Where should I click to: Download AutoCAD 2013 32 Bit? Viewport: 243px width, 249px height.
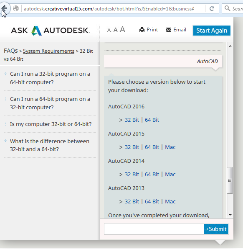[132, 201]
